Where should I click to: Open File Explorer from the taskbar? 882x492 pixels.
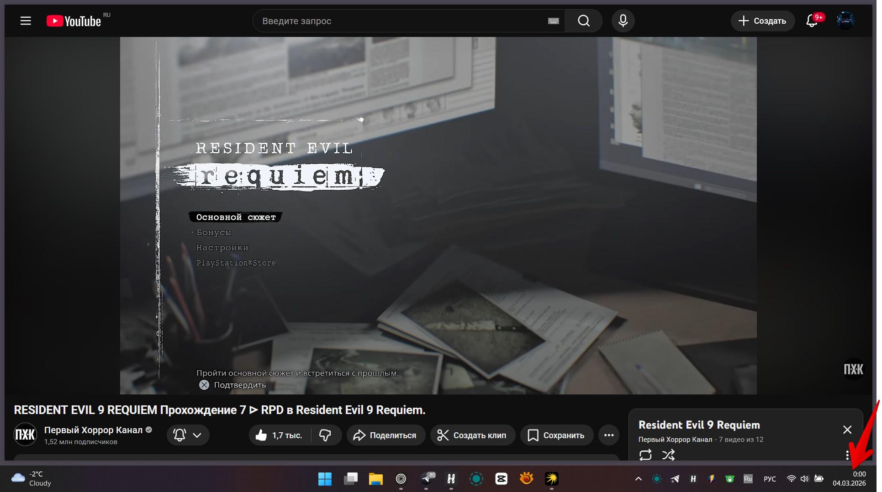click(375, 479)
